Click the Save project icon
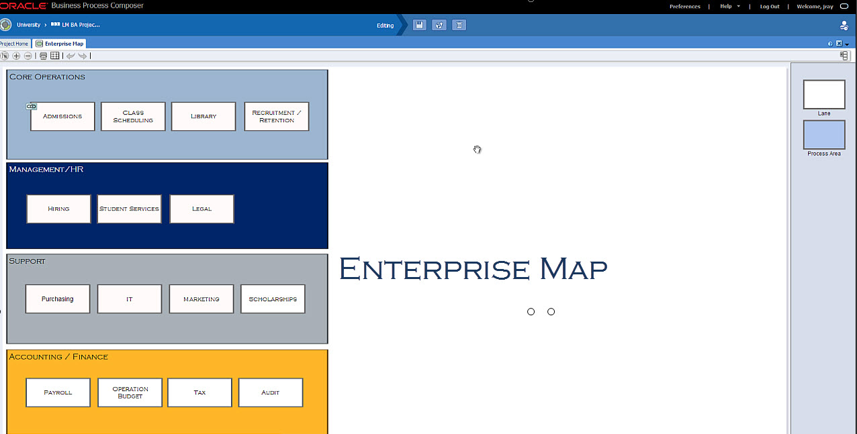Viewport: 857px width, 434px height. (x=419, y=25)
